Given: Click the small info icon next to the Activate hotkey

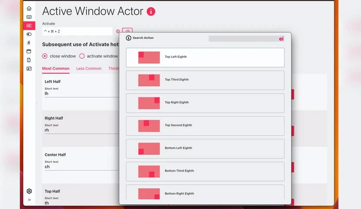Looking at the screenshot, I should point(118,31).
